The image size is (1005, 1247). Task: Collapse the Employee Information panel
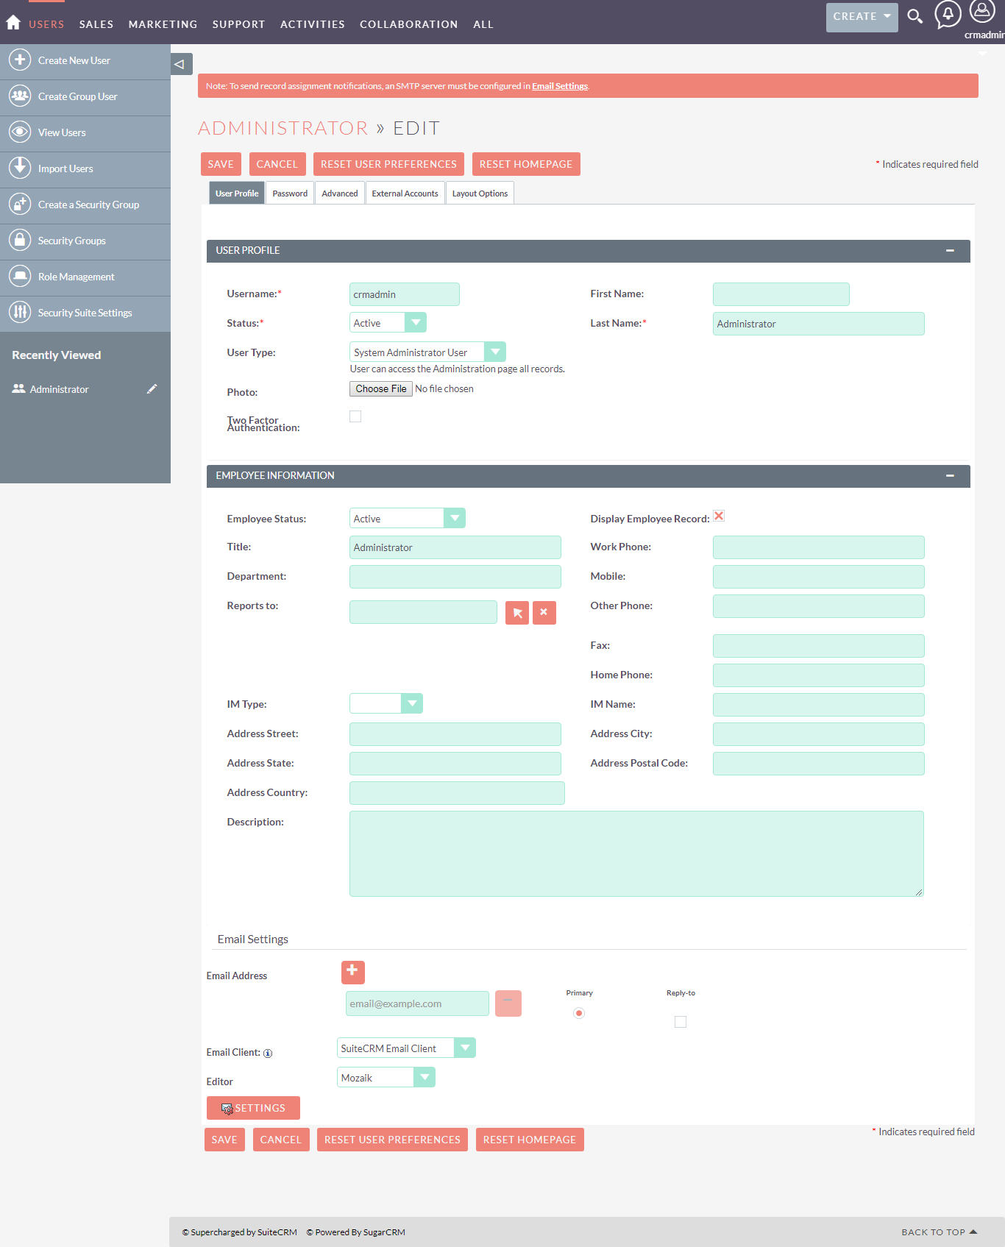click(x=950, y=476)
